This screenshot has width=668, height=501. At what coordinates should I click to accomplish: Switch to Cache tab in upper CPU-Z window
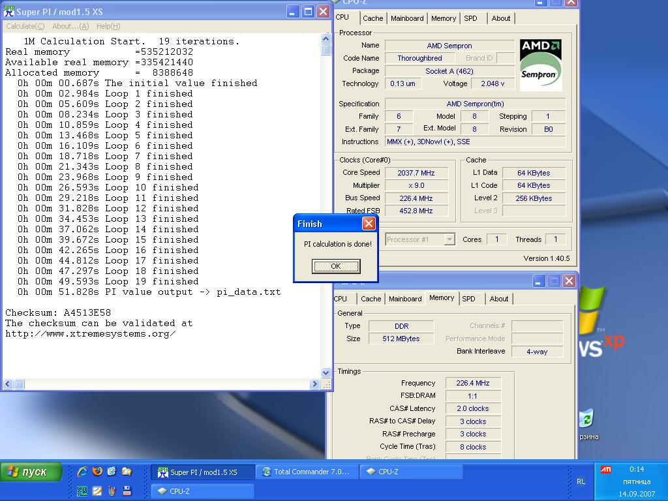coord(372,18)
